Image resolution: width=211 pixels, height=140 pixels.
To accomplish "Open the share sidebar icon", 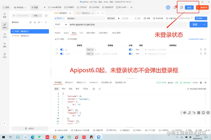I will (x=5, y=36).
